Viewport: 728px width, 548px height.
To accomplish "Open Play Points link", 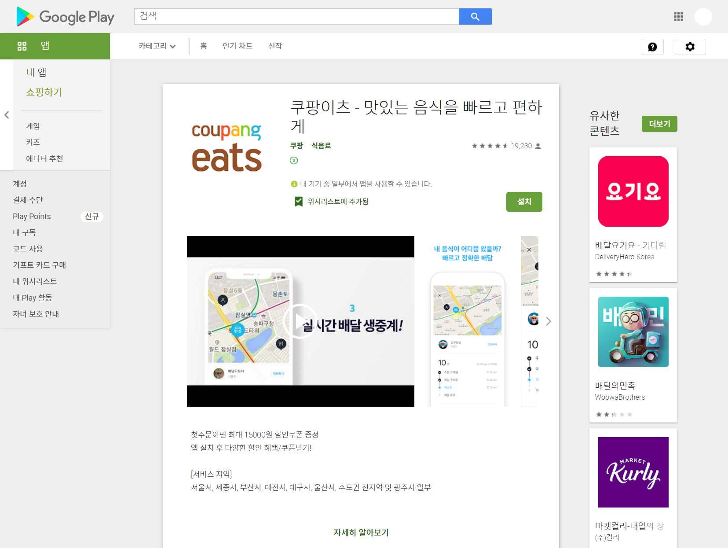I will (32, 217).
